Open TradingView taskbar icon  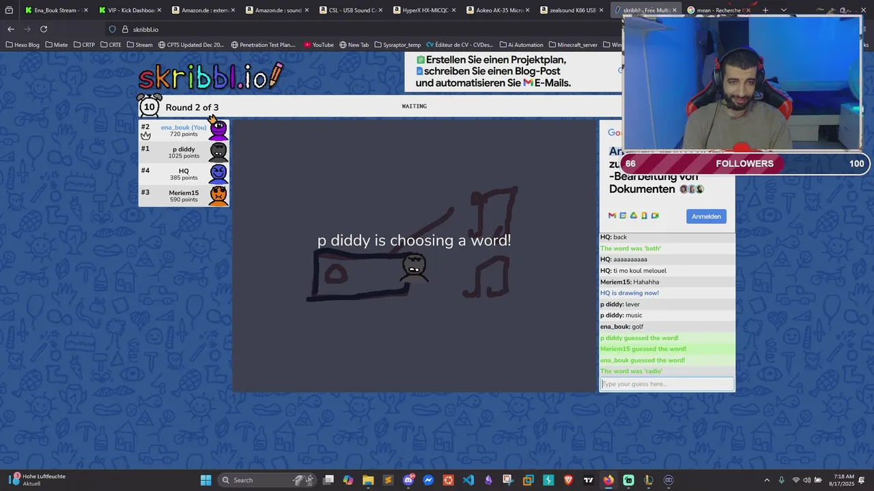588,480
